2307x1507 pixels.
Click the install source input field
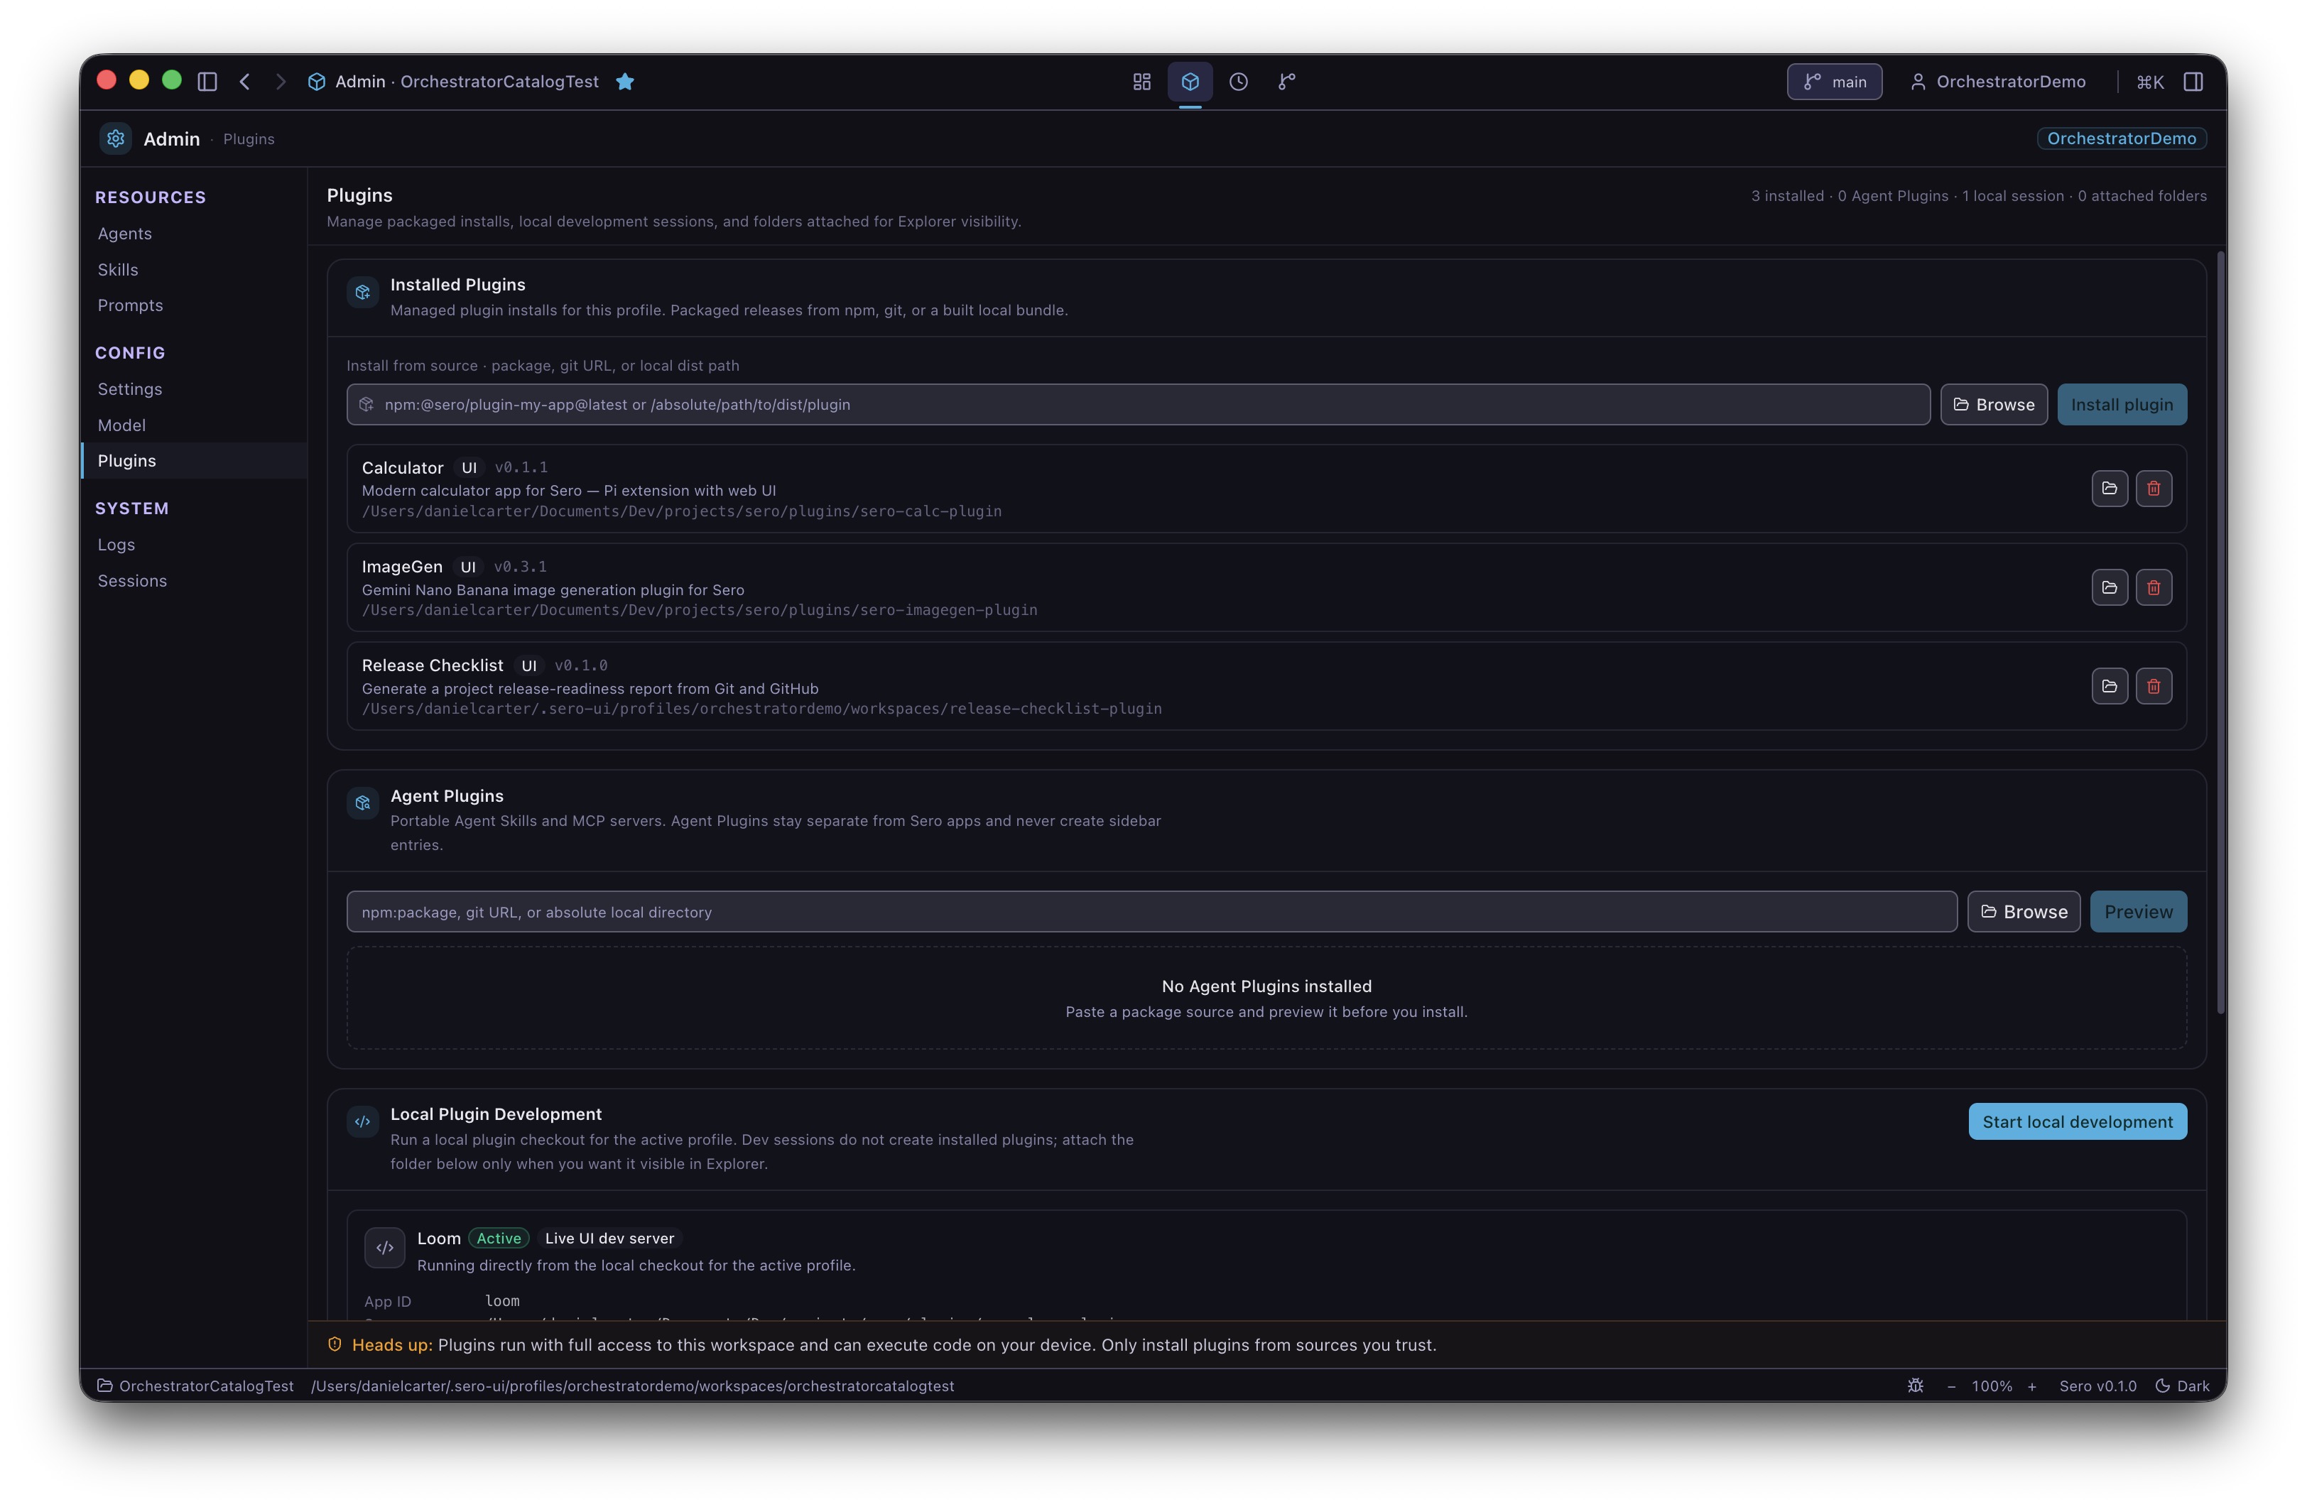click(x=1138, y=404)
